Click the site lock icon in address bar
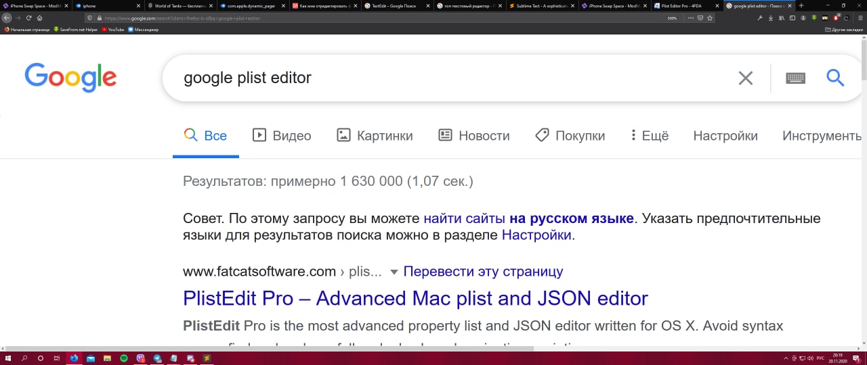Viewport: 867px width, 365px height. [x=99, y=18]
